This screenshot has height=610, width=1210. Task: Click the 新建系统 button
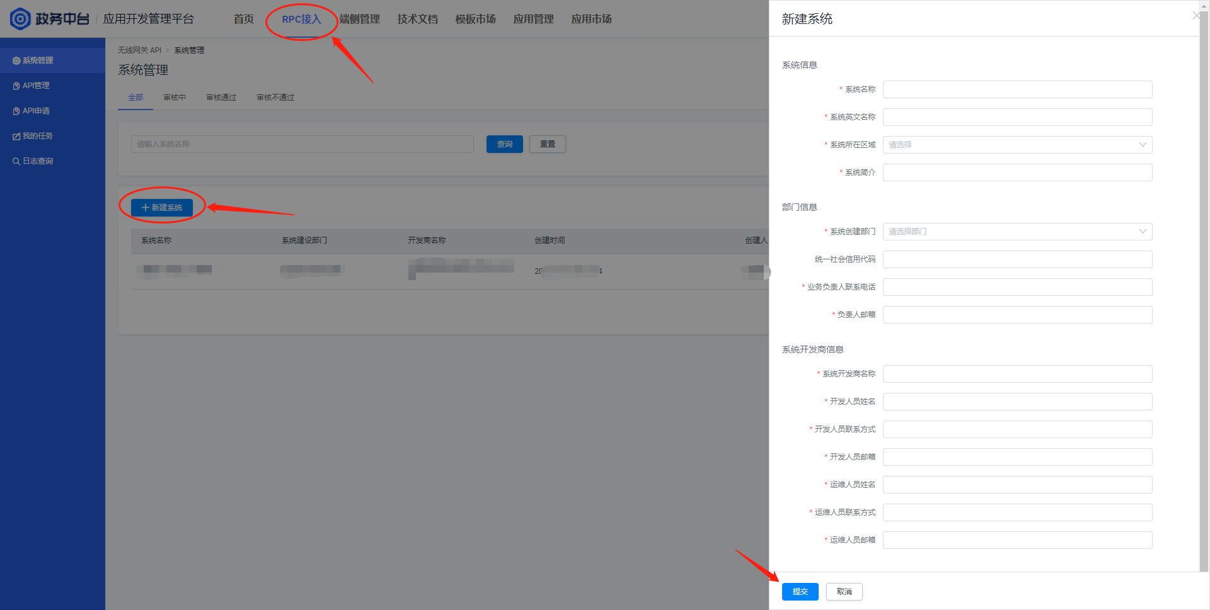162,208
